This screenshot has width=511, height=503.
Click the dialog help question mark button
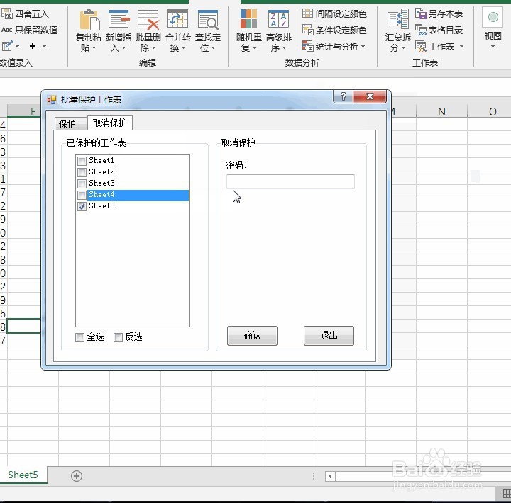(x=343, y=96)
